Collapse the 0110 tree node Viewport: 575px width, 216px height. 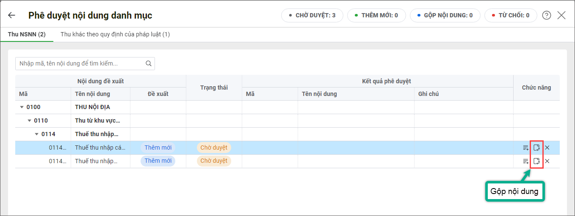coord(30,121)
